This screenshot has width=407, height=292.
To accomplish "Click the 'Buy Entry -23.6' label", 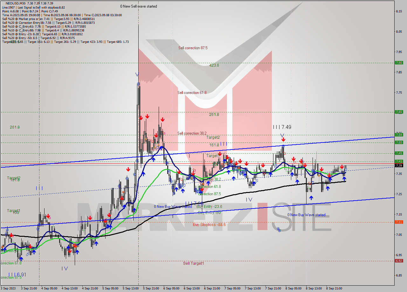I will [x=209, y=206].
